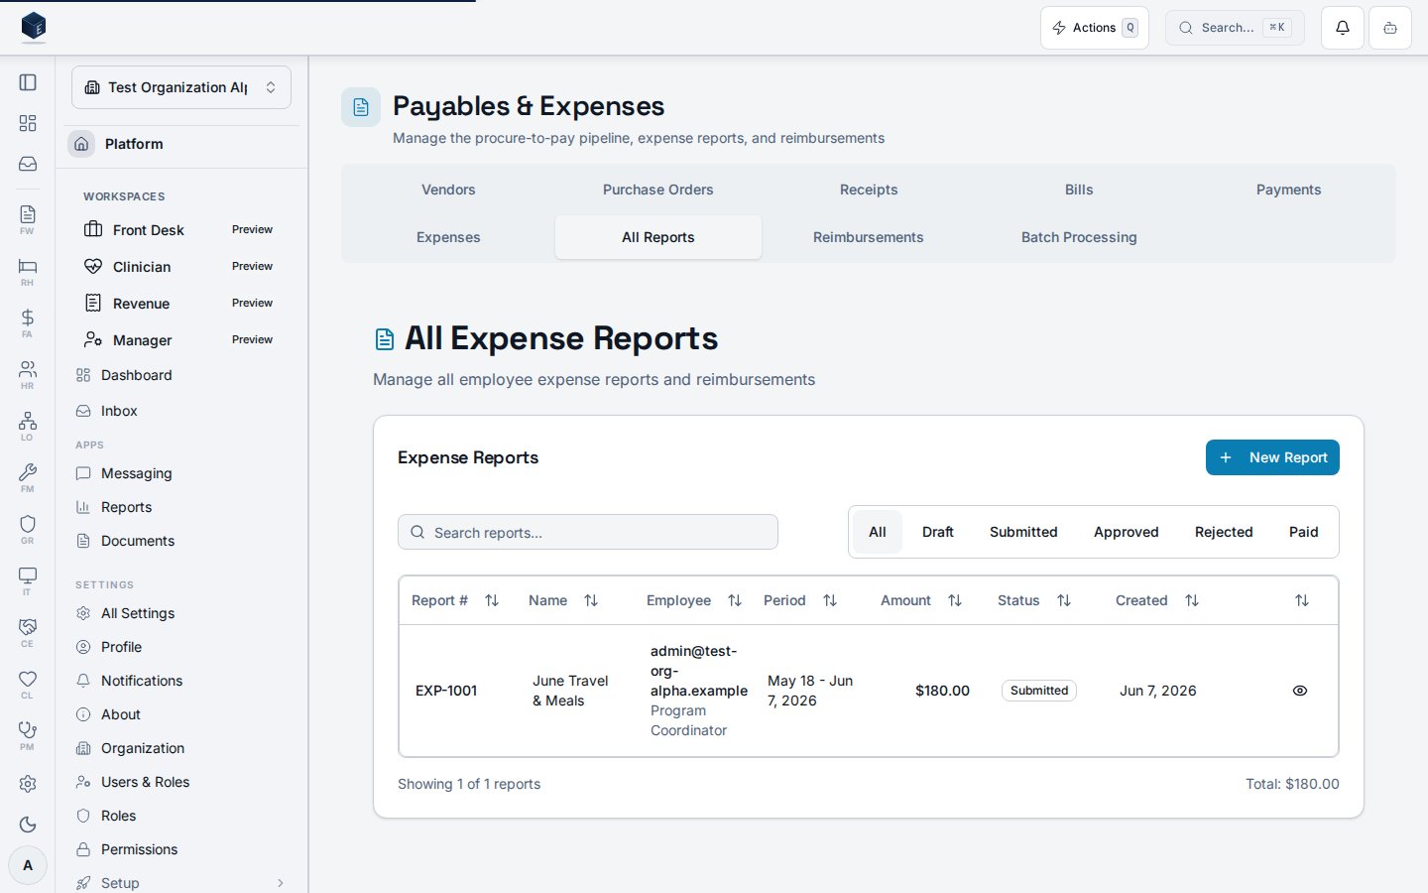The image size is (1428, 893).
Task: Open settings gear icon in left rail
Action: tap(28, 784)
